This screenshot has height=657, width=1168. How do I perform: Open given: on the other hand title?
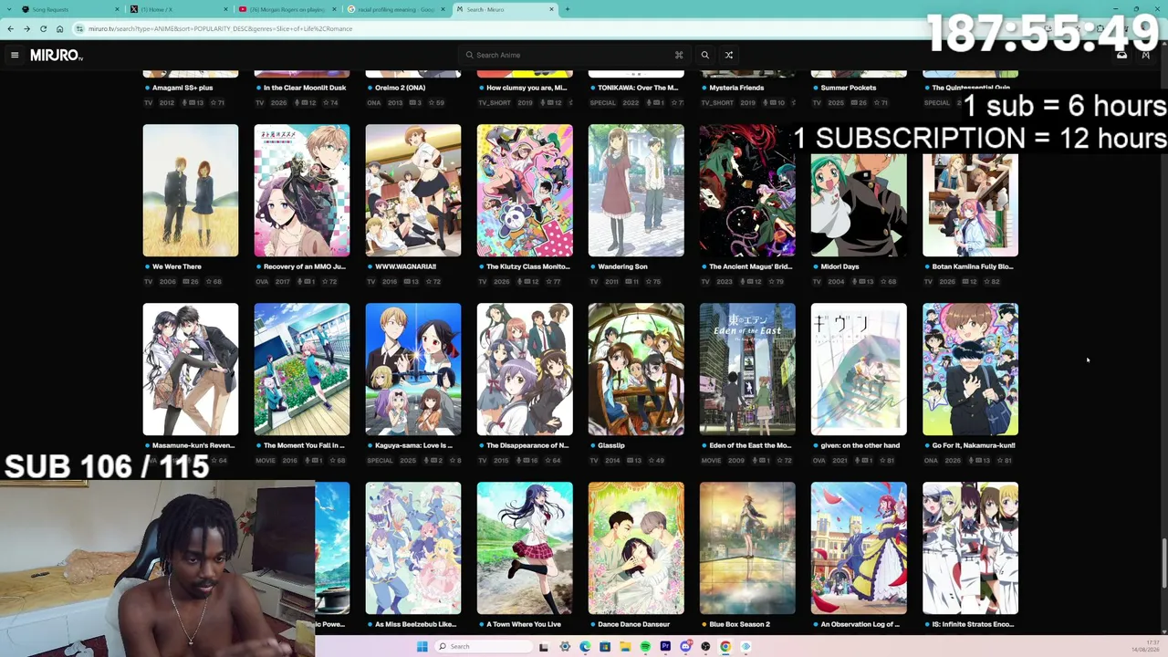click(860, 445)
